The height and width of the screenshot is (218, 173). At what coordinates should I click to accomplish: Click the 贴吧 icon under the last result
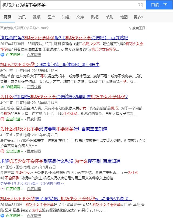click(2, 216)
